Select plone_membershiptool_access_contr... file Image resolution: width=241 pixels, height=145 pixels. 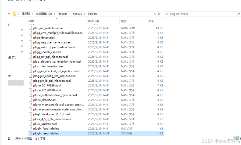[x=58, y=105]
